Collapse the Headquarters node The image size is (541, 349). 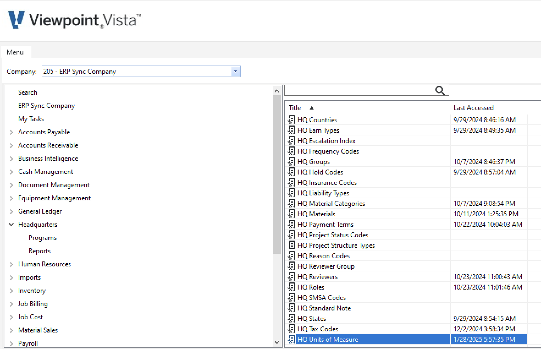[11, 225]
